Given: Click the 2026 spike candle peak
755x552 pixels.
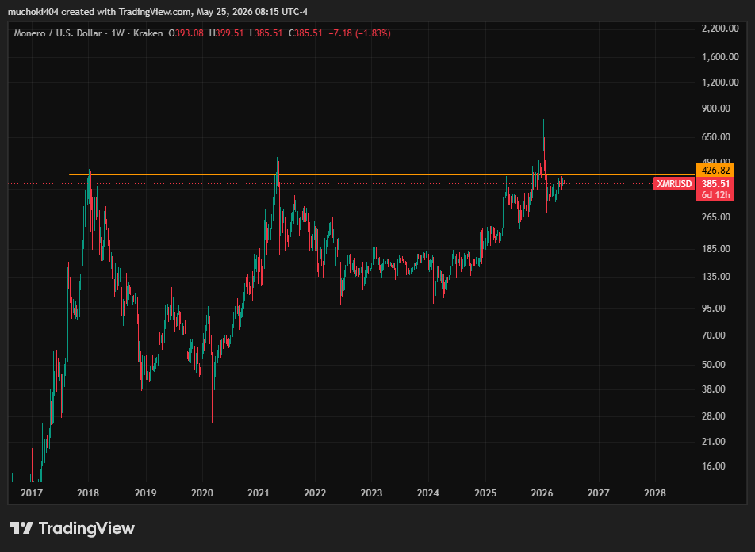Looking at the screenshot, I should click(543, 121).
